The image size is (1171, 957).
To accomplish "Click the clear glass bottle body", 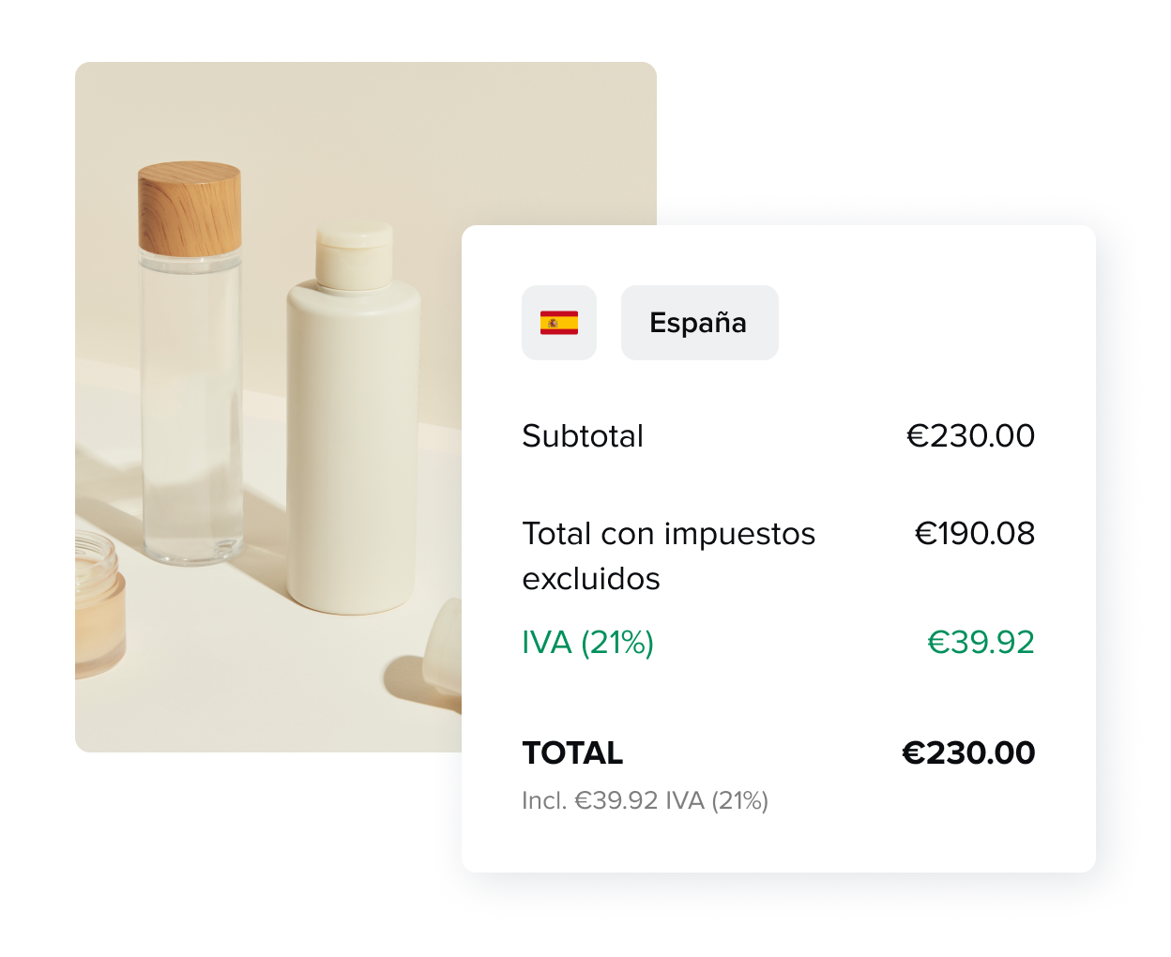I will pos(190,408).
